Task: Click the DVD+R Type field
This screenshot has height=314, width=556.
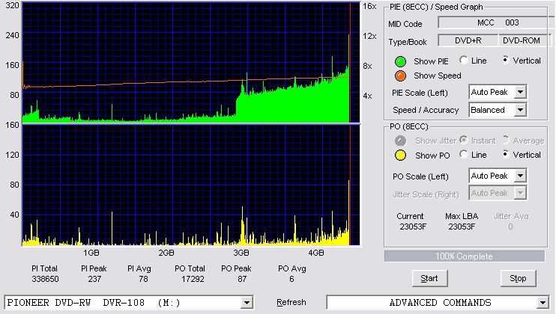Action: (468, 40)
